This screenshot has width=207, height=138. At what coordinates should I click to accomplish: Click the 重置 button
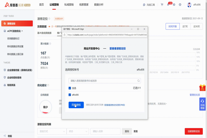coord(136,131)
